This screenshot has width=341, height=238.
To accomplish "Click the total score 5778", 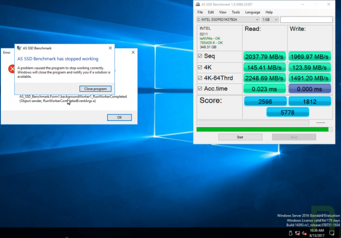I will click(287, 112).
